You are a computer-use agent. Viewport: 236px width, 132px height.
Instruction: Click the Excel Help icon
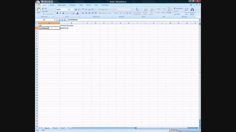(x=191, y=5)
